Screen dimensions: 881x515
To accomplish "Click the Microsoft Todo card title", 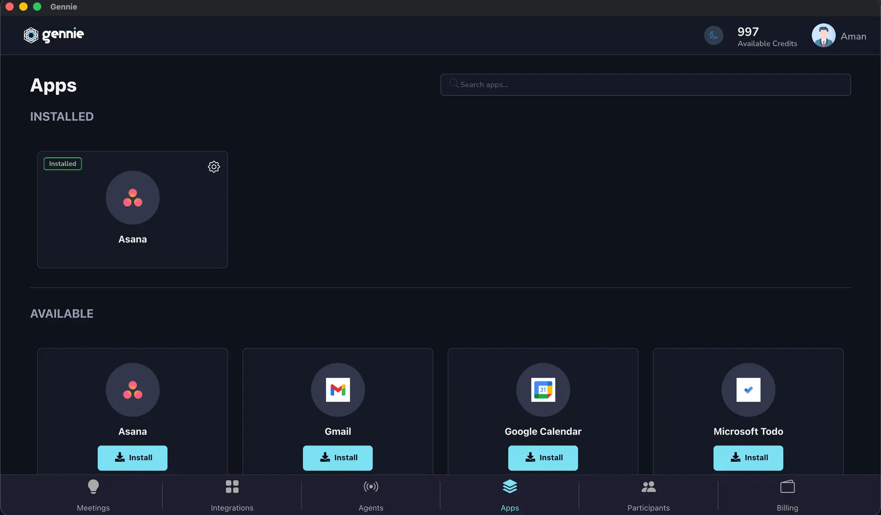I will click(x=748, y=432).
